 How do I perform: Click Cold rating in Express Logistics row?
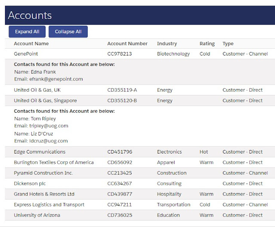pyautogui.click(x=205, y=205)
